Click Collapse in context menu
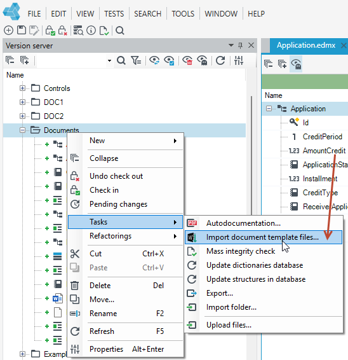Screen dimensions: 348x360 [125, 158]
